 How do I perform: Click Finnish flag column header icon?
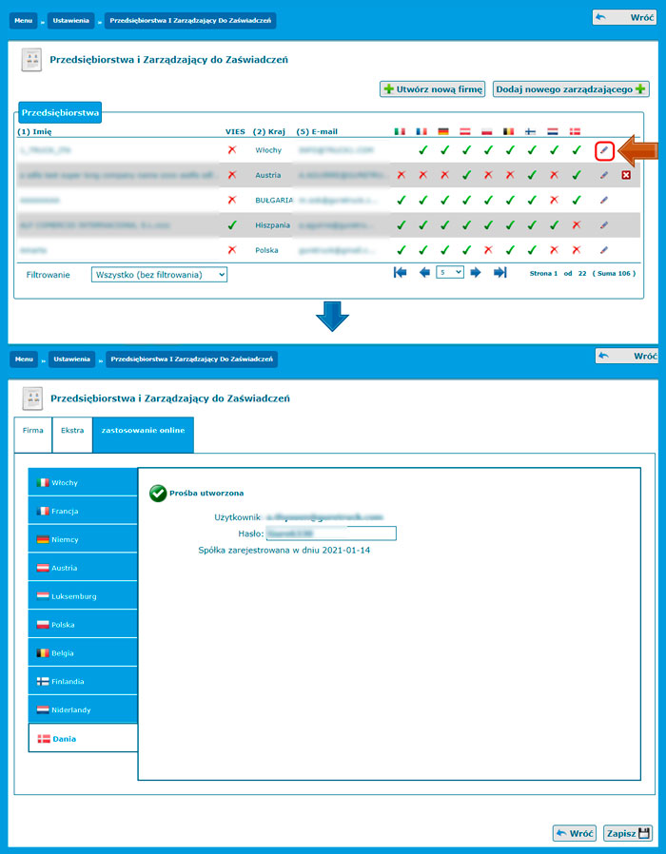(530, 131)
